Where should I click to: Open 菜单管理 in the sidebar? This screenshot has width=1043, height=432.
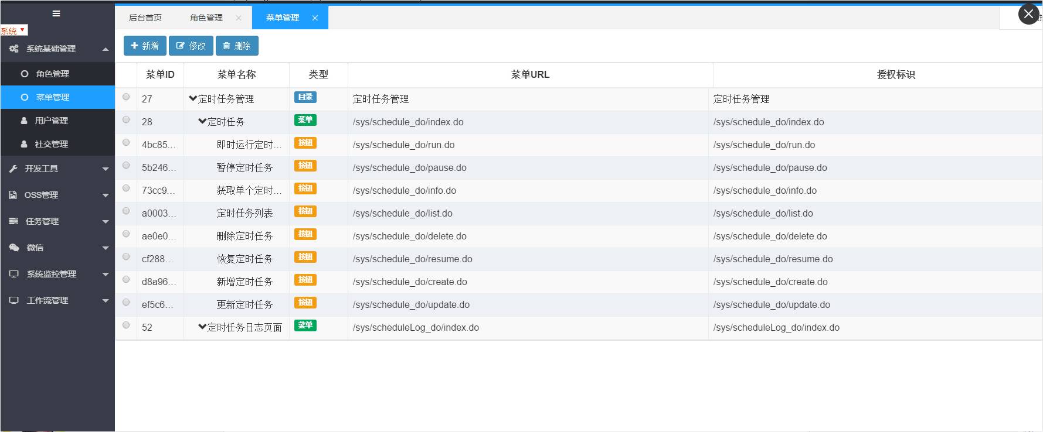click(x=57, y=97)
